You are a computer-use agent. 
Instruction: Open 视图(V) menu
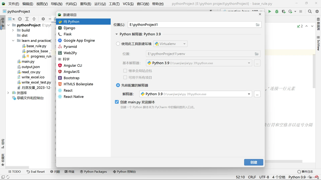tap(42, 4)
